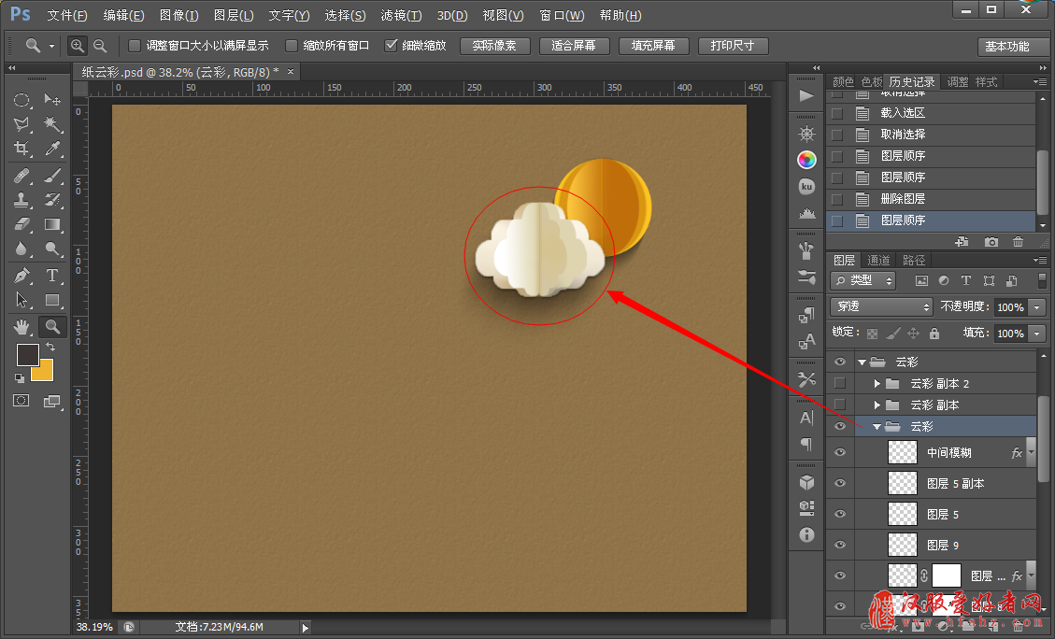Select the Magic Wand tool
Viewport: 1055px width, 639px height.
pyautogui.click(x=51, y=124)
